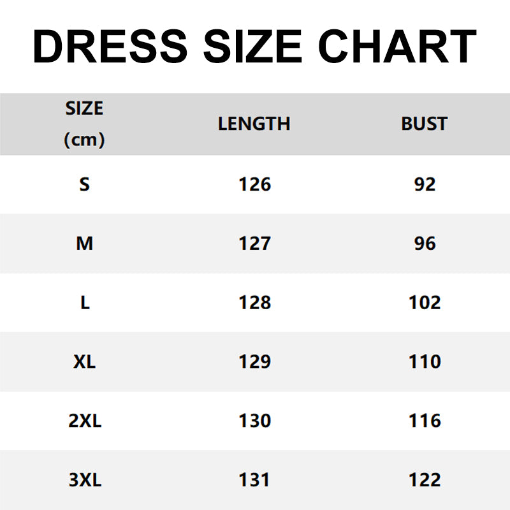Select the BUST column header
510x510 pixels.
click(x=424, y=124)
